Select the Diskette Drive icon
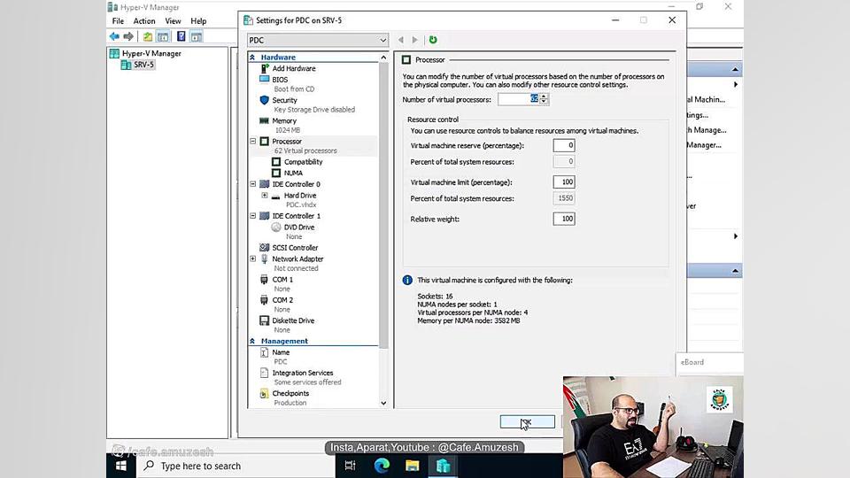 click(264, 320)
